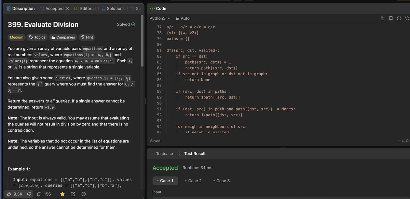This screenshot has width=410, height=199.
Task: Click the '399. Evaluate Division' title
Action: point(43,25)
